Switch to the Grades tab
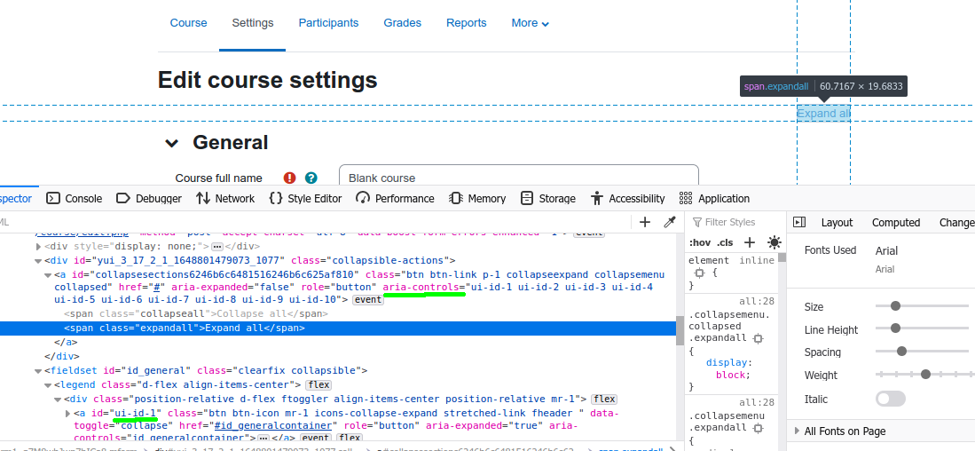This screenshot has height=451, width=975. (402, 23)
